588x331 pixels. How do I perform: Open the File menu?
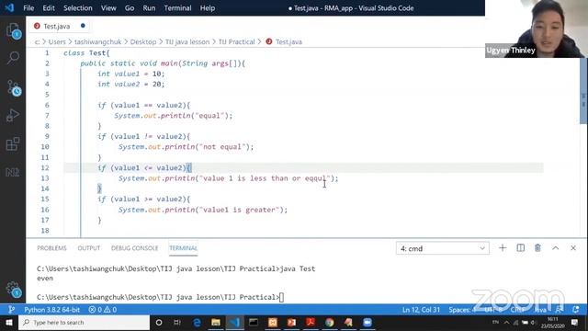(28, 8)
